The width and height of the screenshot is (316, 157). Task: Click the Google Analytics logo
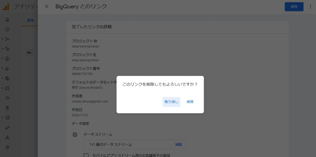6,7
